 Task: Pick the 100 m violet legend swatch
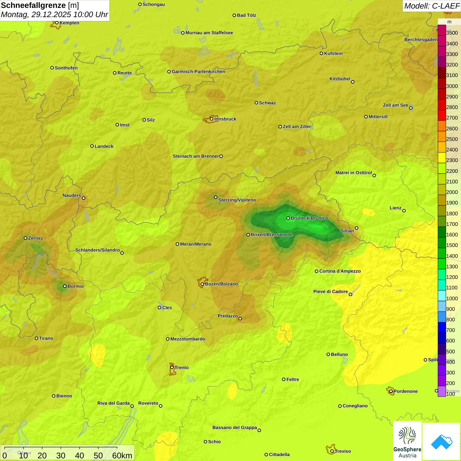pyautogui.click(x=442, y=391)
